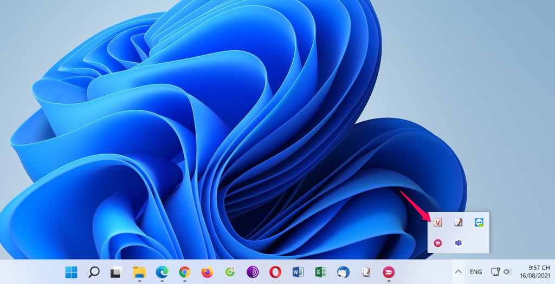
Task: Open Tor Browser from the taskbar
Action: click(253, 272)
